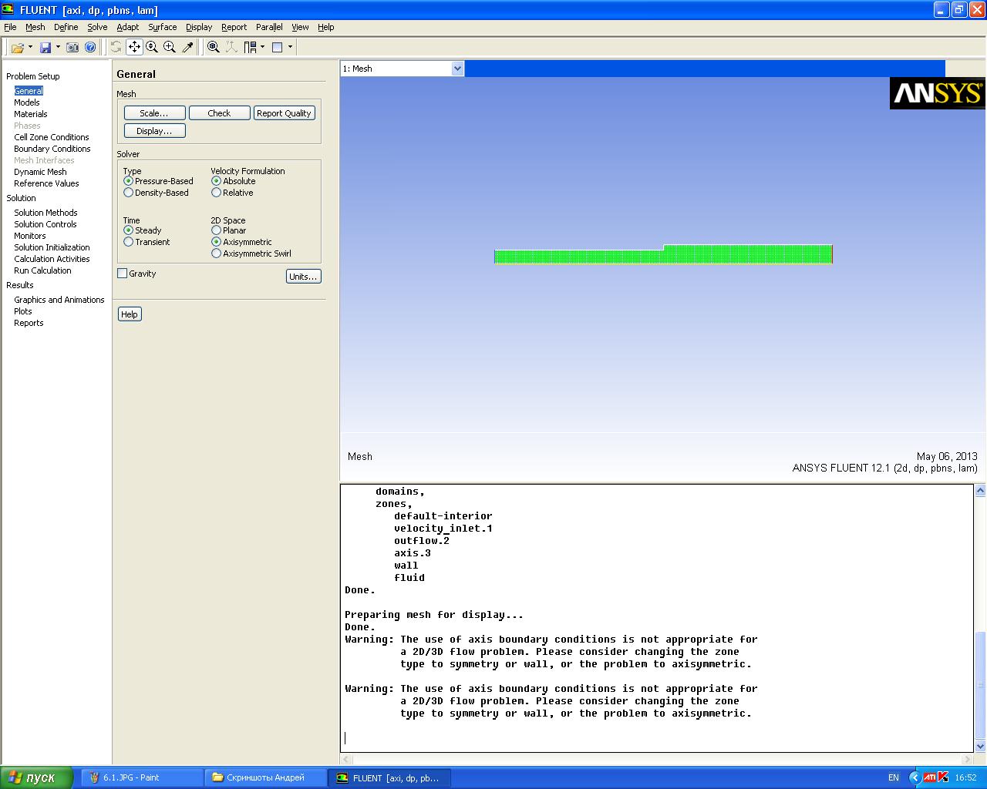
Task: Click the Kaspersky tray icon
Action: pos(943,777)
